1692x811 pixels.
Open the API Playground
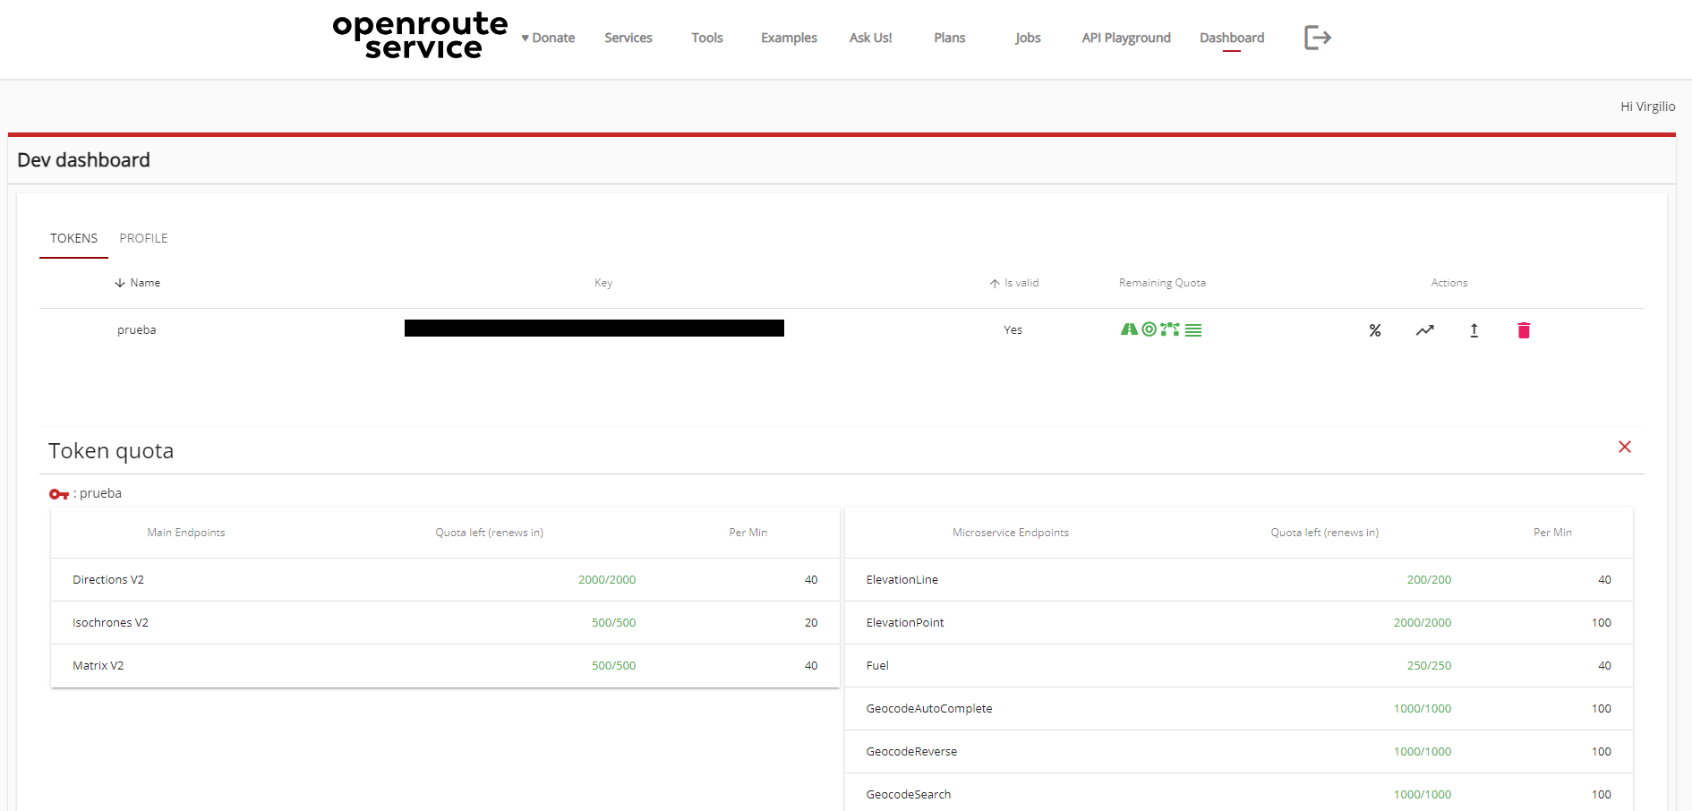coord(1126,38)
